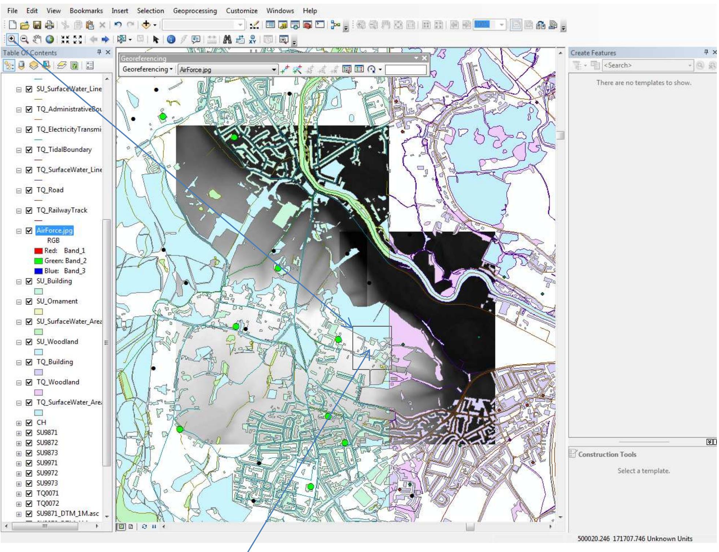Screen dimensions: 719x552
Task: Open the Find binoculars tool
Action: [227, 39]
